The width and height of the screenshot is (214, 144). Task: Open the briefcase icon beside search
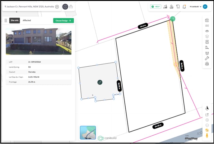pos(71,7)
